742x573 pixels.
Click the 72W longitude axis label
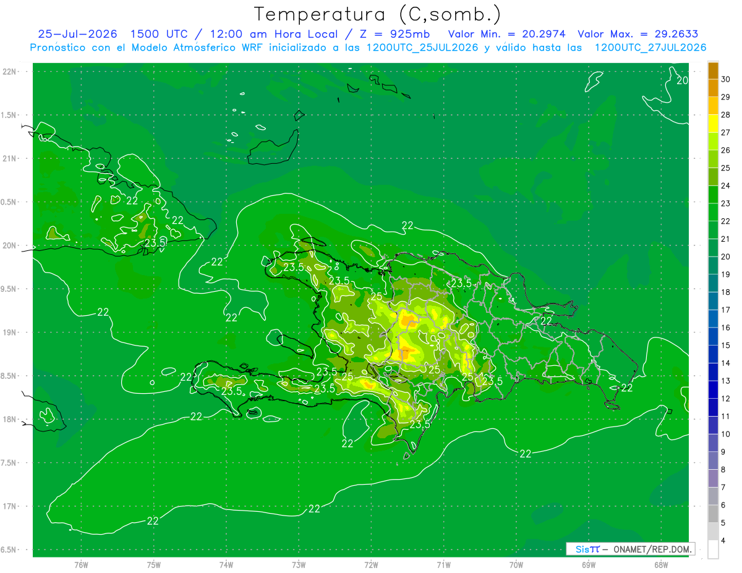(371, 564)
